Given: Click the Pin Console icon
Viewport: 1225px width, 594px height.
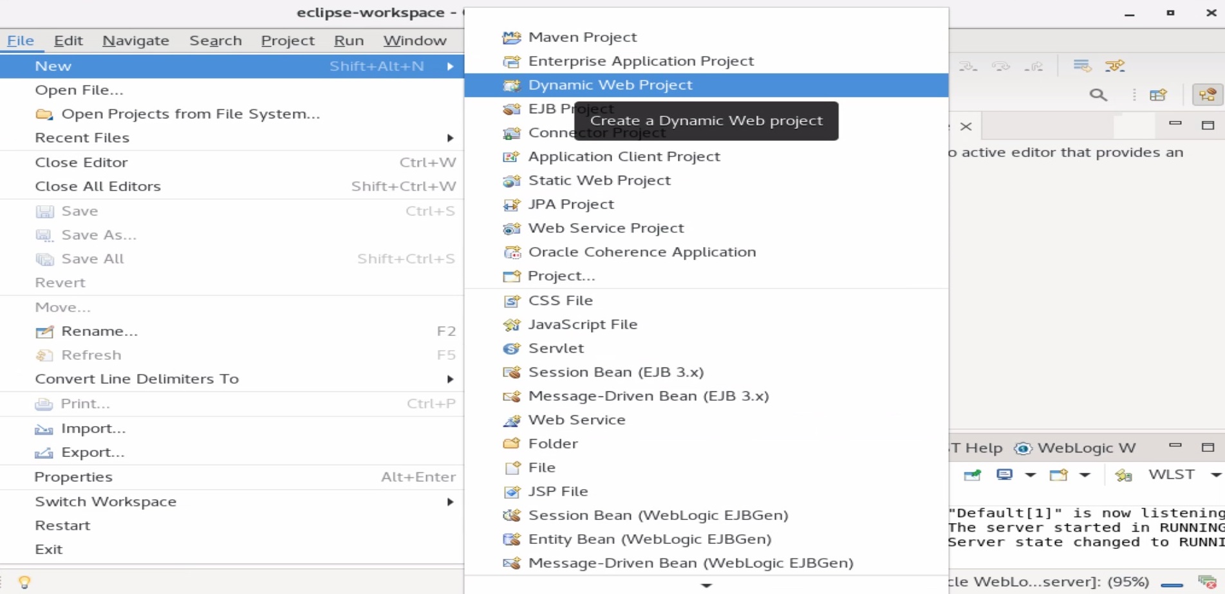Looking at the screenshot, I should coord(972,475).
